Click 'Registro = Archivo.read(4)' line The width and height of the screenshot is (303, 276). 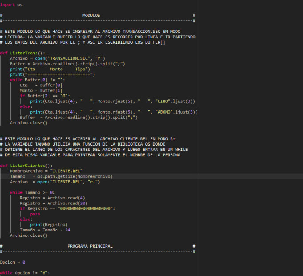tap(53, 198)
